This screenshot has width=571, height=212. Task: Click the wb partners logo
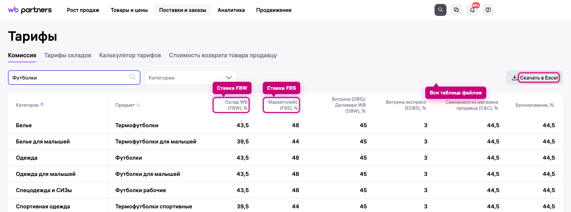(30, 10)
